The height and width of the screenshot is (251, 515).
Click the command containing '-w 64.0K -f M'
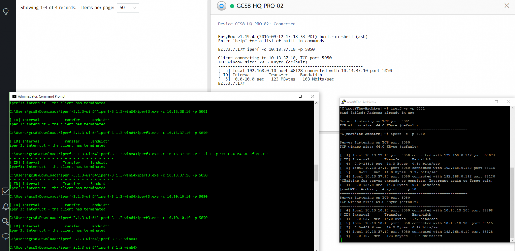point(203,154)
